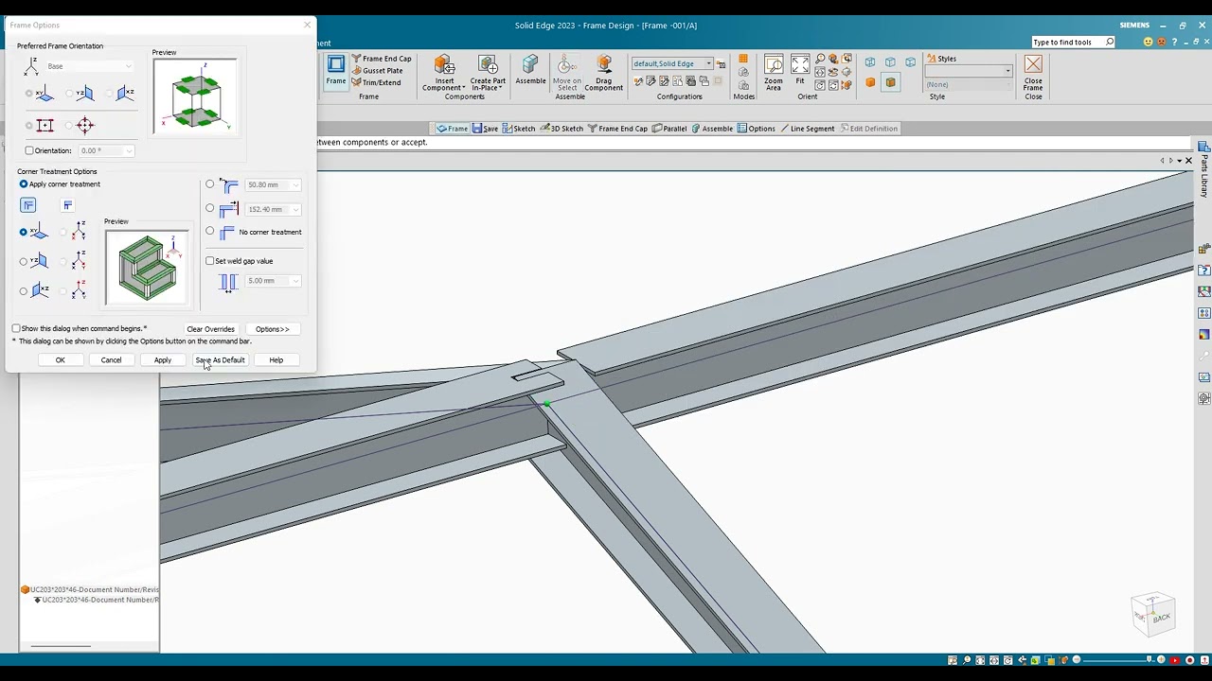Click Sketch on the command bar
The height and width of the screenshot is (681, 1212).
[519, 129]
